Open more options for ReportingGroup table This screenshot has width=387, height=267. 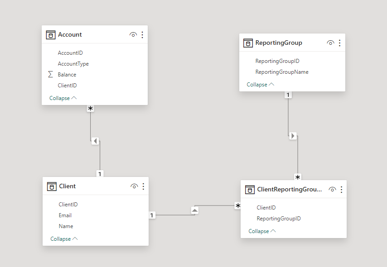340,43
